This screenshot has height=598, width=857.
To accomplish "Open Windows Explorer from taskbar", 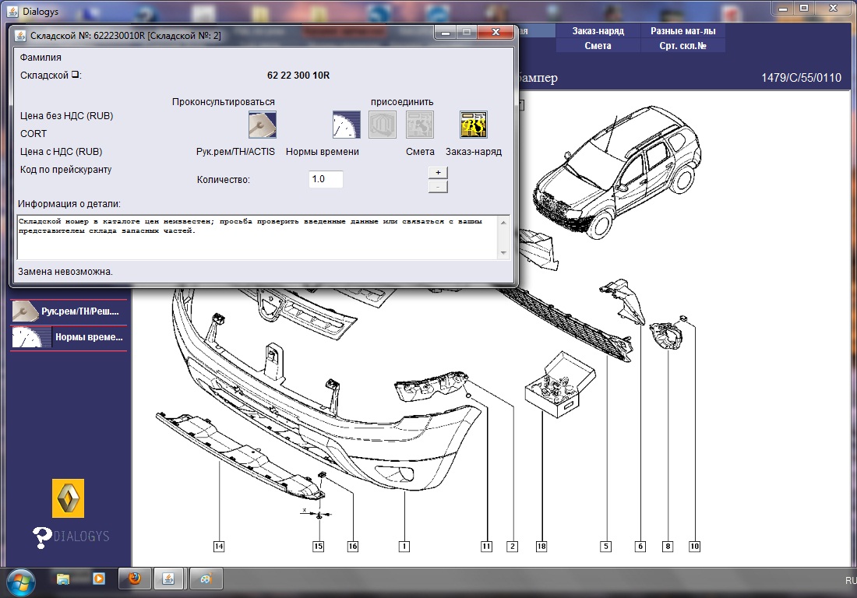I will (x=63, y=579).
